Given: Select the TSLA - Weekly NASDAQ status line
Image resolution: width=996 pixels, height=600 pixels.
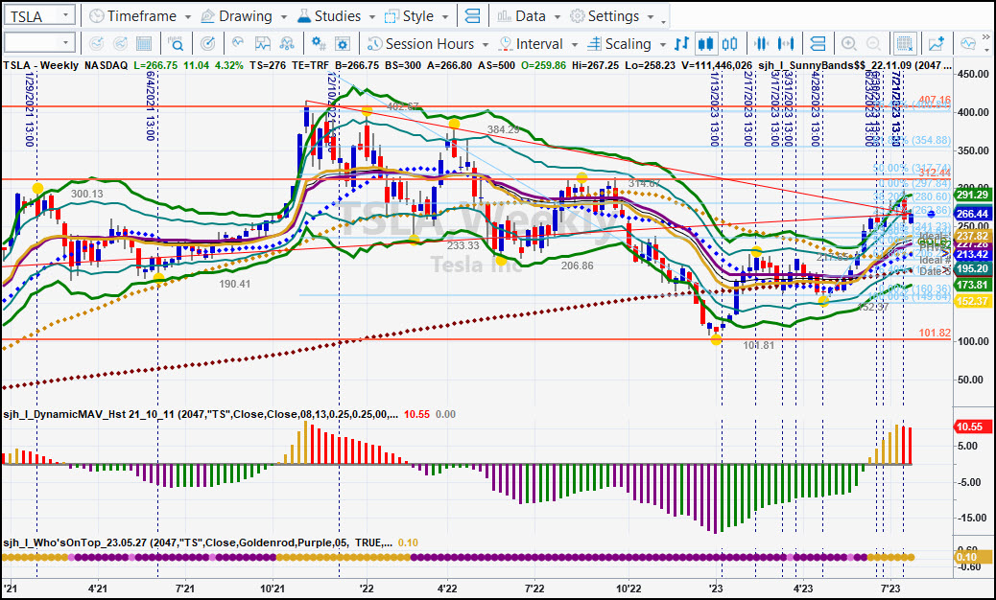Looking at the screenshot, I should coord(66,65).
